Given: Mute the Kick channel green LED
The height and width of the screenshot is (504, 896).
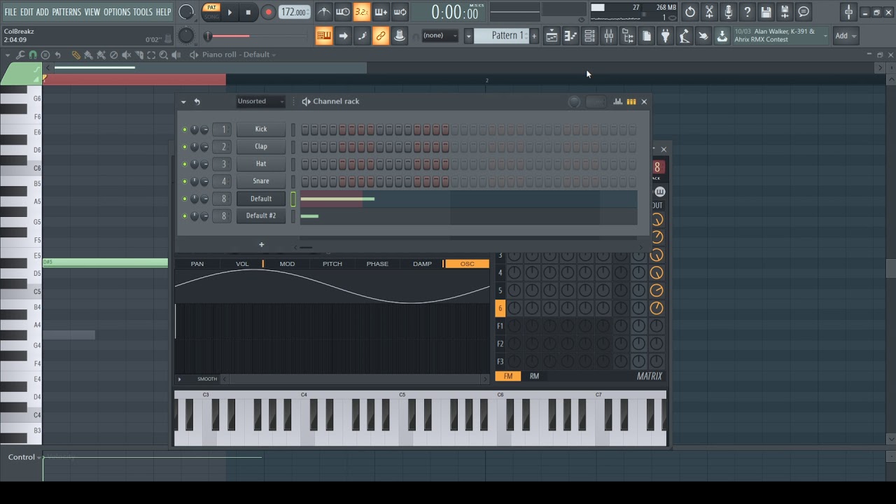Looking at the screenshot, I should point(185,129).
